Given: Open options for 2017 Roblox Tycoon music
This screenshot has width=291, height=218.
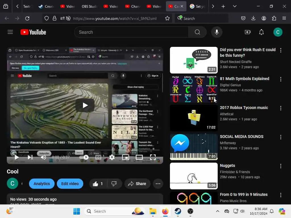Looking at the screenshot, I should pos(280,108).
